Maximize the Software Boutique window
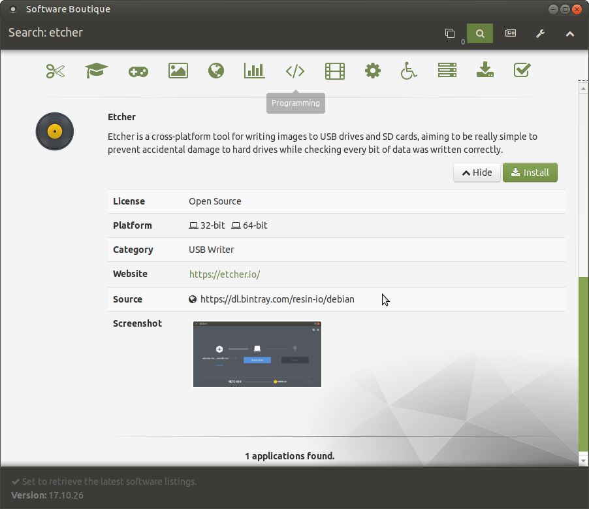589x509 pixels. click(x=565, y=9)
